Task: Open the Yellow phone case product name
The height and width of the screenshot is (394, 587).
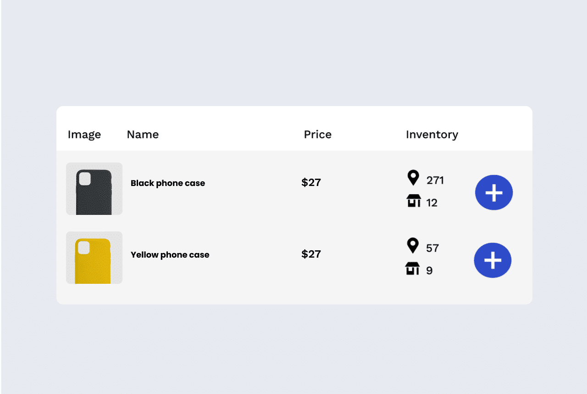Action: point(170,255)
